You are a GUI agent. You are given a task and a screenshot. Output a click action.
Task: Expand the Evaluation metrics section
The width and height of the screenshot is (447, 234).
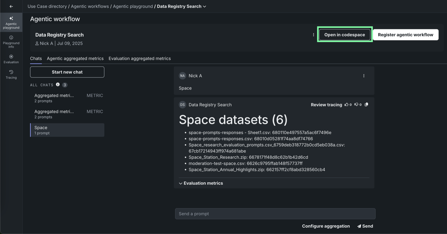(201, 183)
